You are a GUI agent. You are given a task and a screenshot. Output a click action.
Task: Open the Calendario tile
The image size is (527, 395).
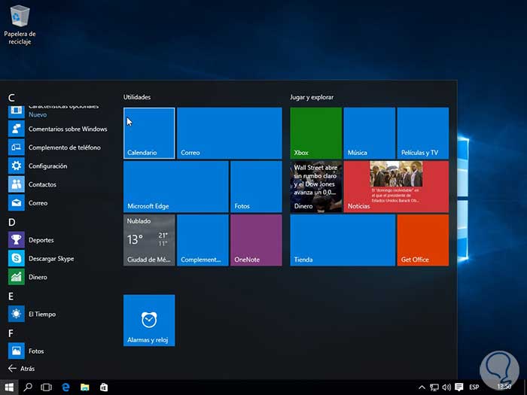[x=149, y=133]
